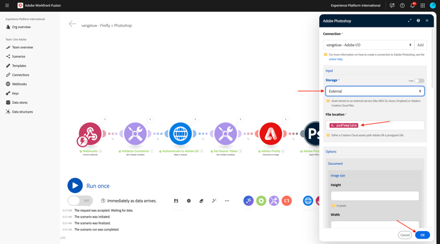Click the Immediately as data arrives schedule

(x=129, y=201)
